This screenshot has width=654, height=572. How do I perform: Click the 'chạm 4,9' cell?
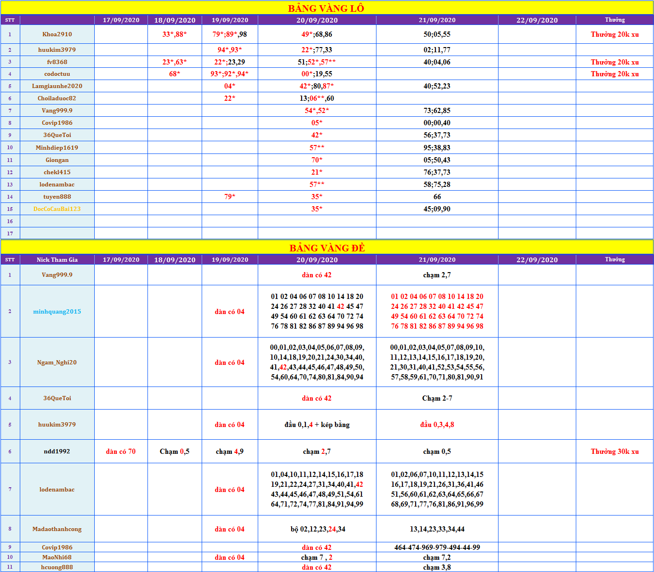(230, 451)
